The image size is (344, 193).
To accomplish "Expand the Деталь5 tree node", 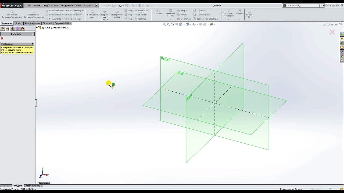I will pyautogui.click(x=37, y=28).
